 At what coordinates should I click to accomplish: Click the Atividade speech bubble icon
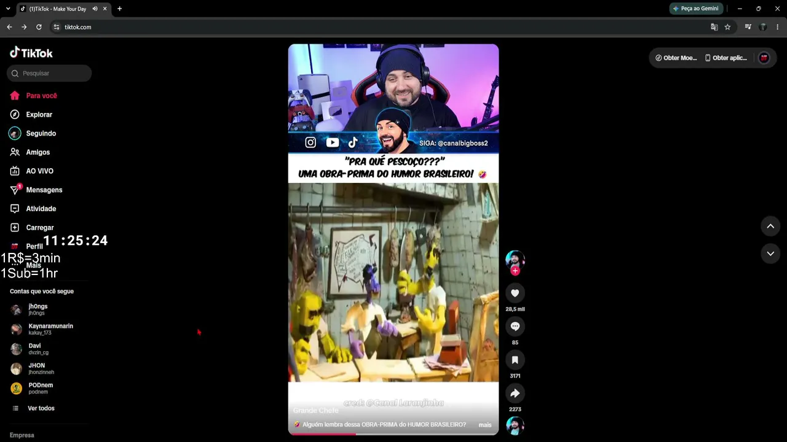coord(15,209)
